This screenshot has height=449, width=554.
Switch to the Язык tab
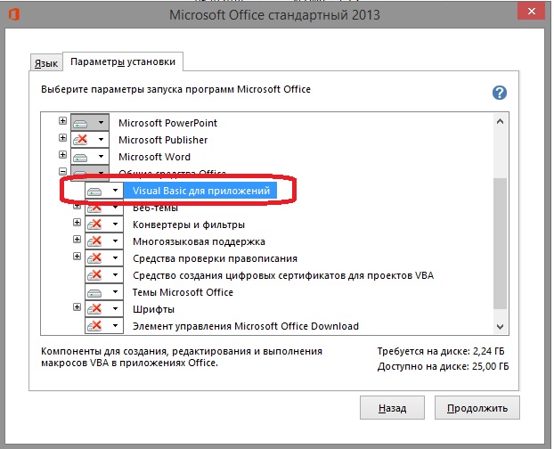coord(46,63)
